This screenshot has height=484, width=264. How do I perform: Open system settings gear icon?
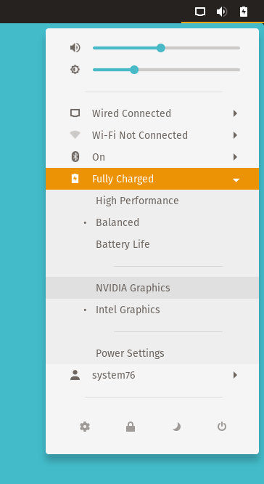(x=85, y=427)
